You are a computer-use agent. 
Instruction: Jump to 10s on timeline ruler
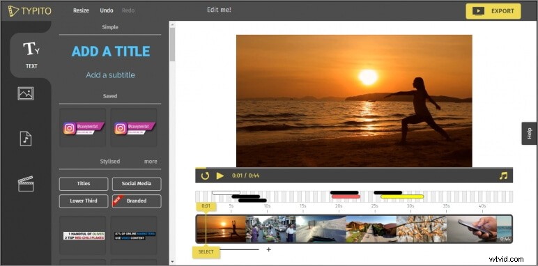tap(267, 206)
